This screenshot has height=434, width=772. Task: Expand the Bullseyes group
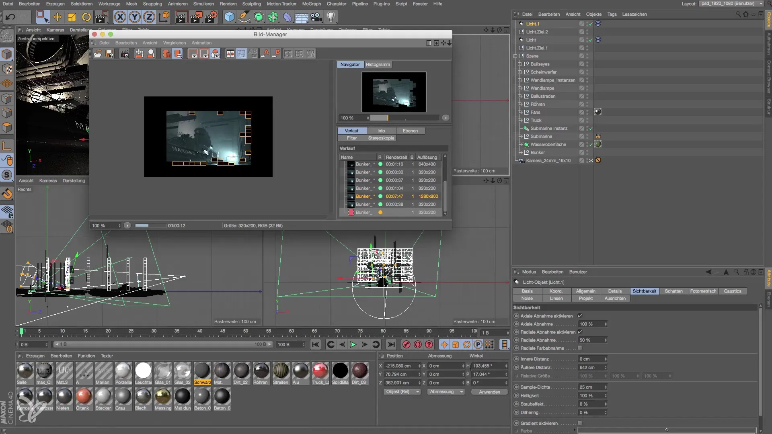pyautogui.click(x=520, y=64)
